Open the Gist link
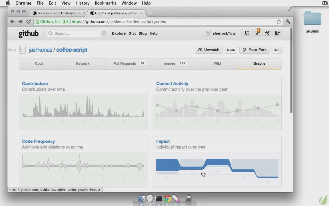This screenshot has height=206, width=329. click(x=132, y=33)
